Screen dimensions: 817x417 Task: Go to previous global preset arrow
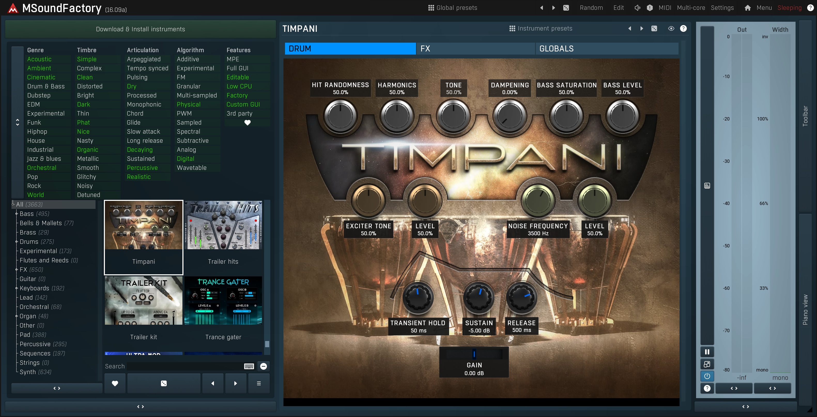coord(541,7)
